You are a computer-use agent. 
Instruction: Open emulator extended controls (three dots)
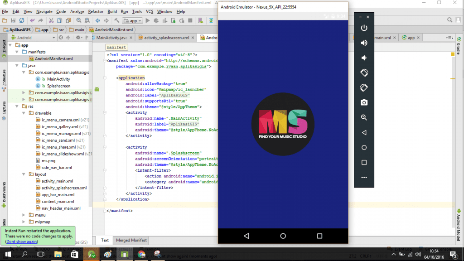[x=364, y=178]
